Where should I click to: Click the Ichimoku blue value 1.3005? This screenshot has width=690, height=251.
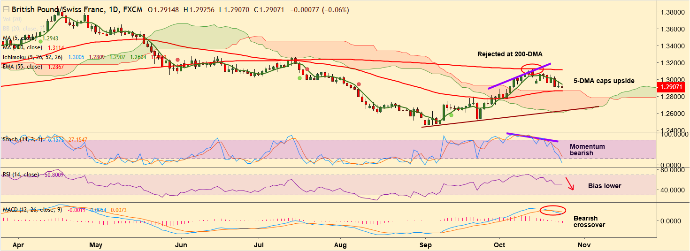point(76,57)
